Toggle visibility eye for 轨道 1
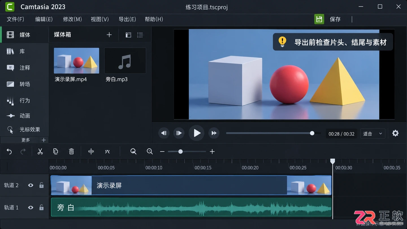407x229 pixels. [31, 208]
